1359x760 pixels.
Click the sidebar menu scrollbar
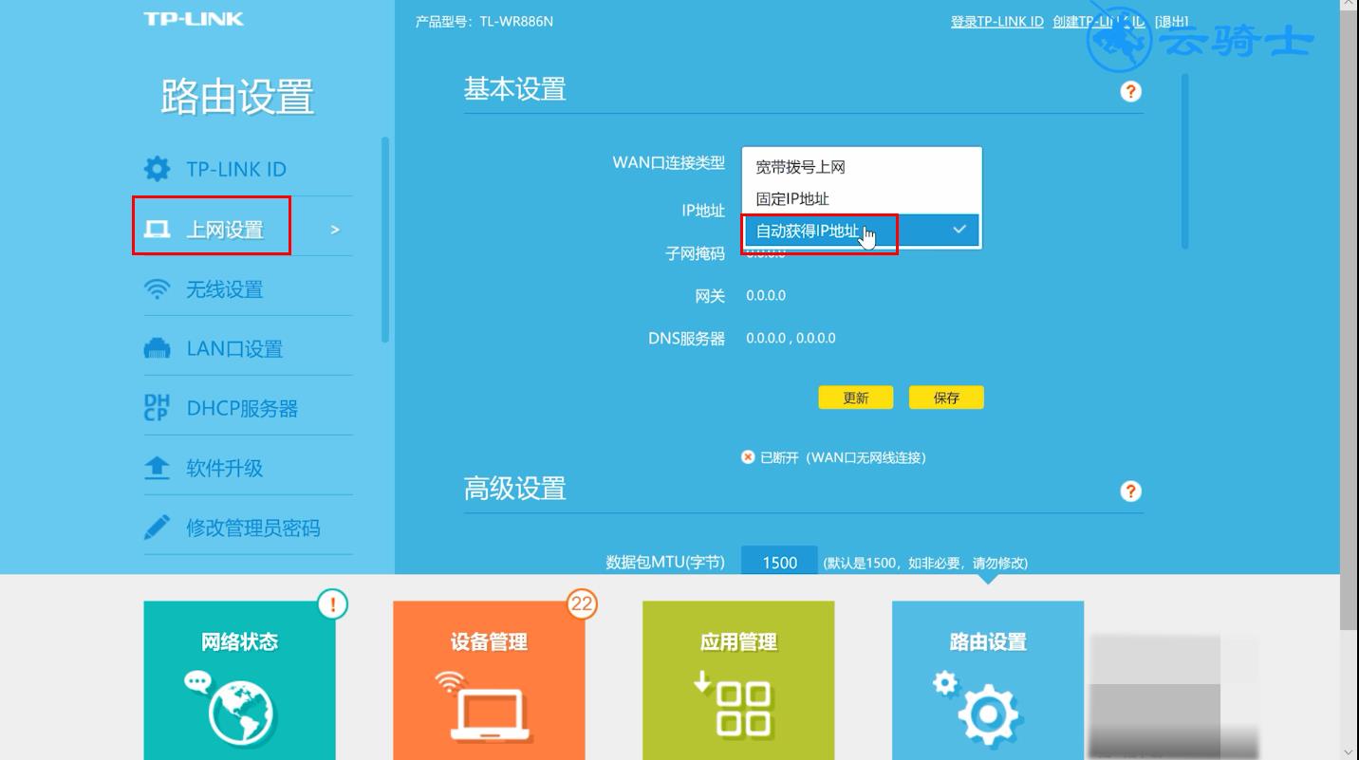point(384,239)
